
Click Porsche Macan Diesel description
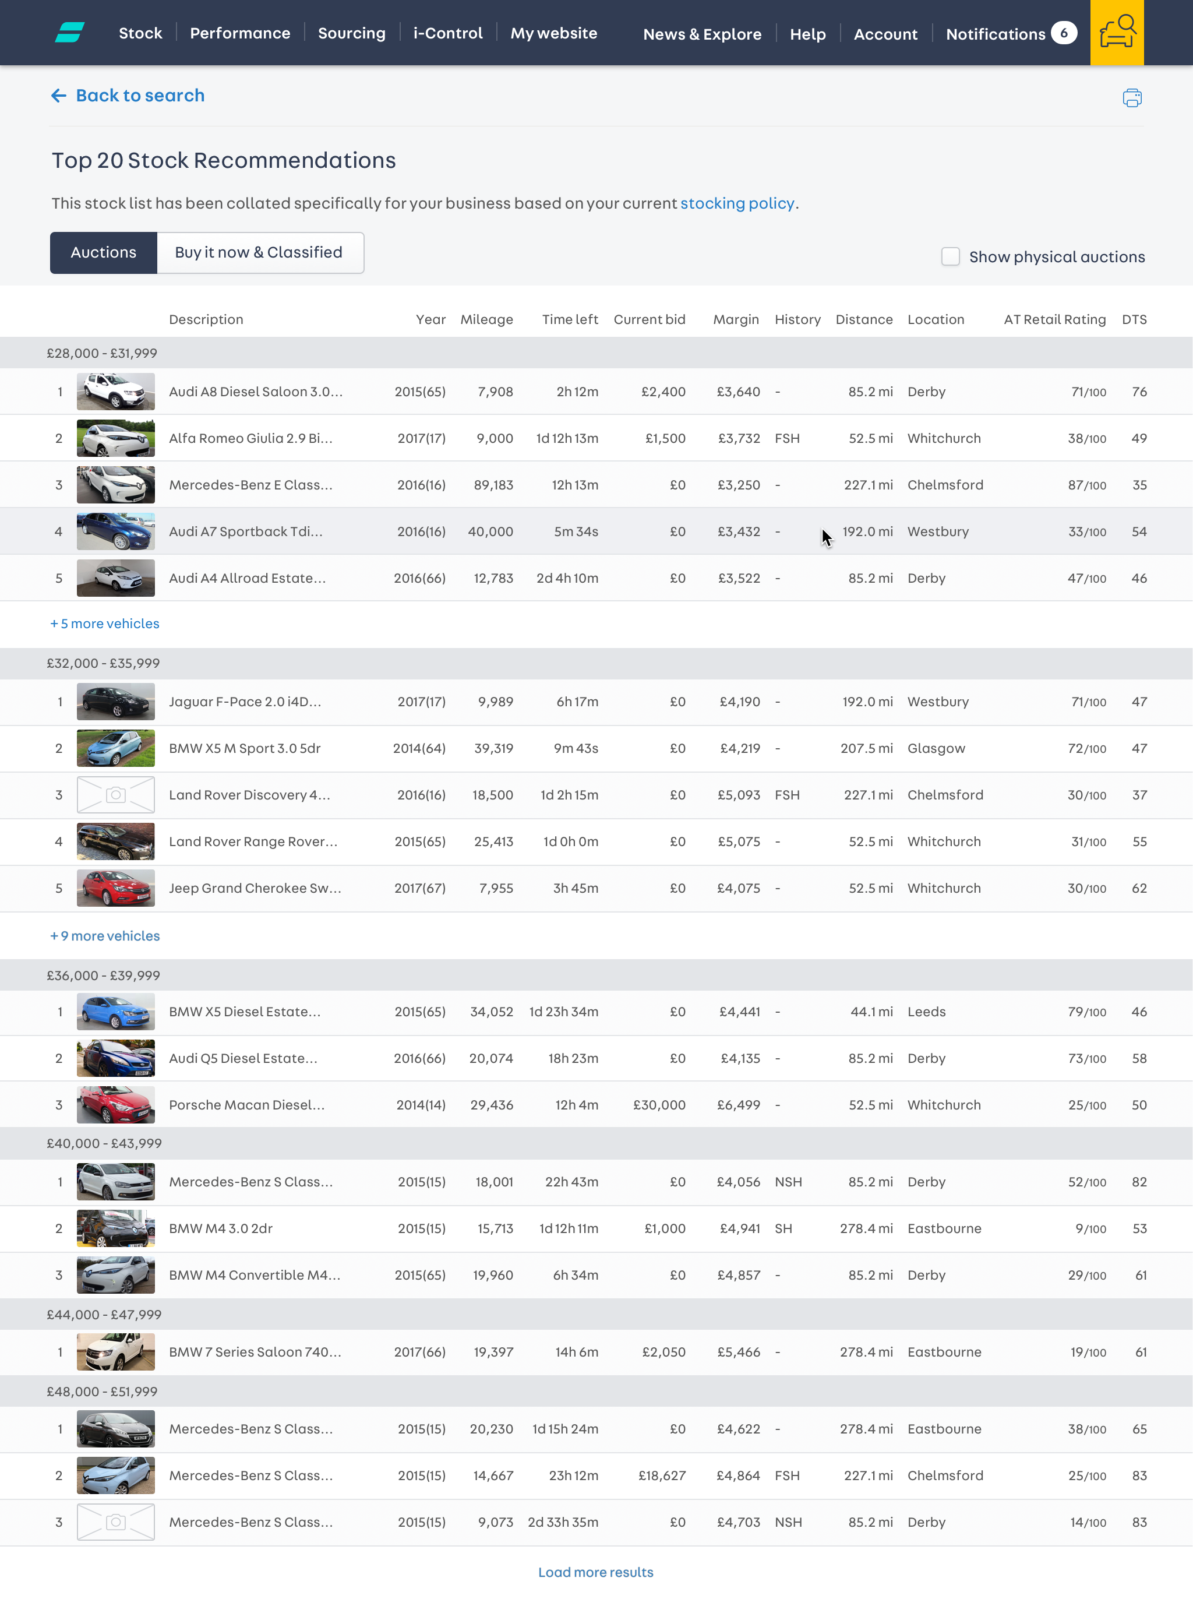point(247,1105)
